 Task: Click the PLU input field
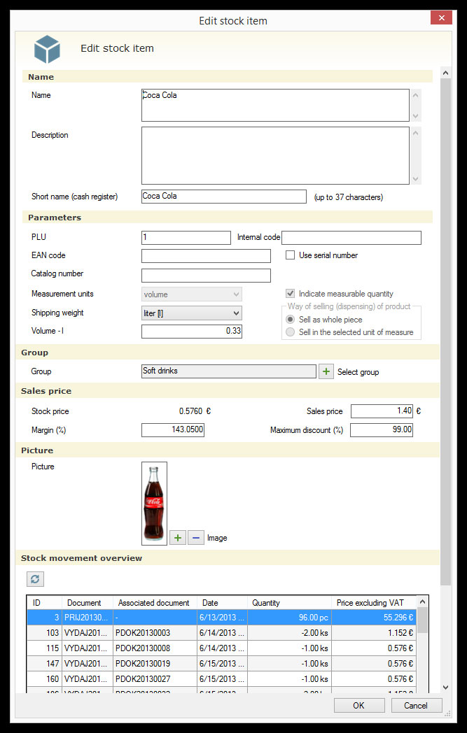click(186, 238)
